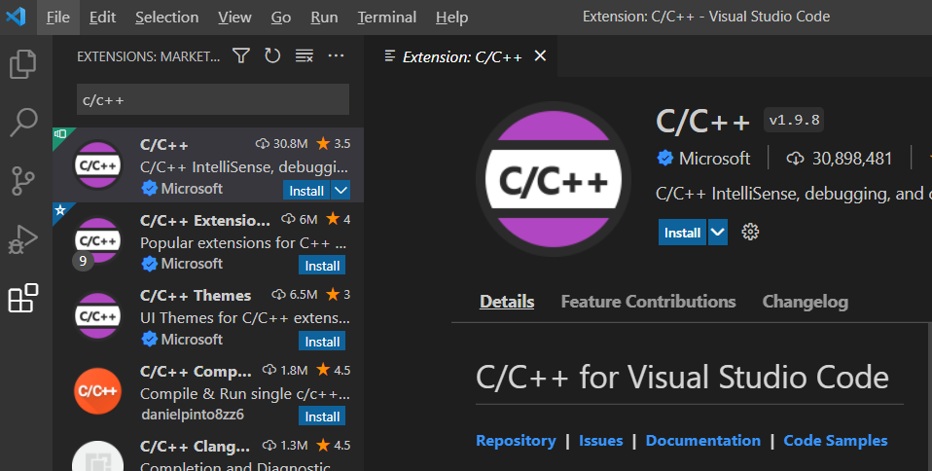
Task: Open the Selection menu
Action: 166,18
